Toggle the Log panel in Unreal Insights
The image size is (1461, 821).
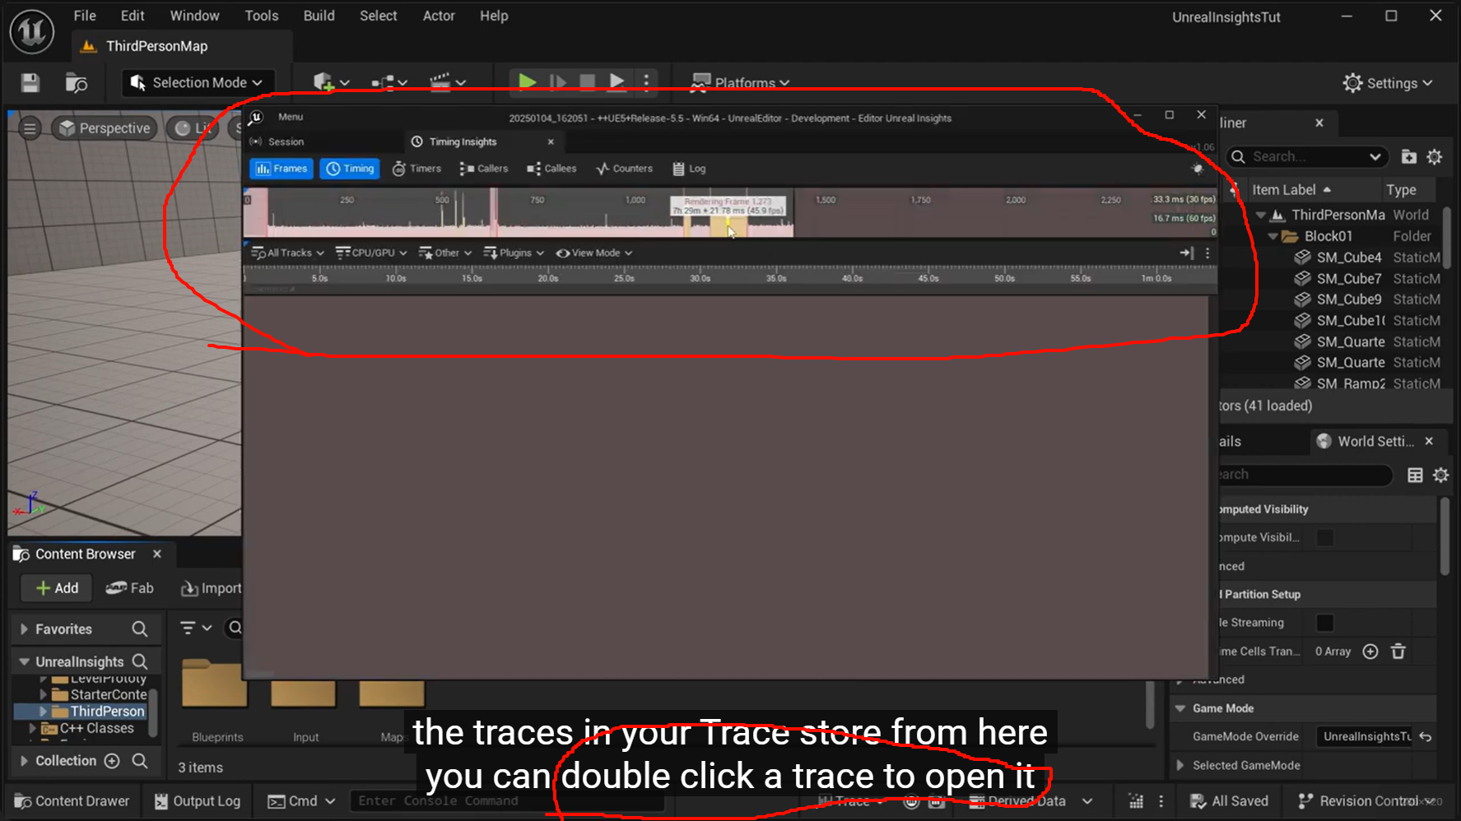[689, 169]
